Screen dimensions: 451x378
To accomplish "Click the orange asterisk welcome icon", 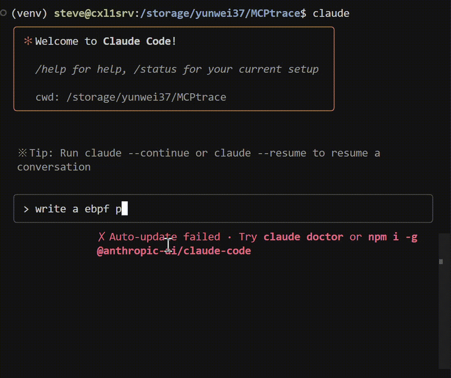I will (28, 41).
